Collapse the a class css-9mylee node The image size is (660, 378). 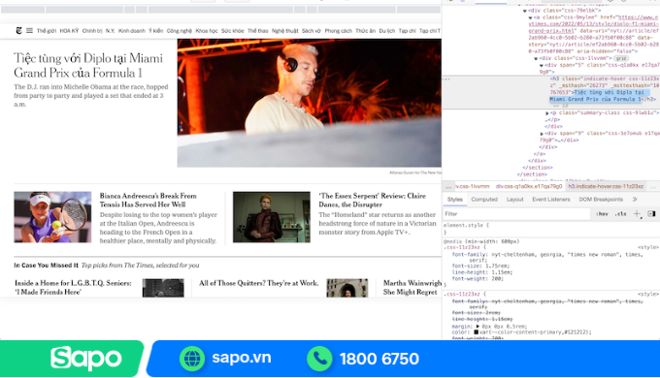tap(530, 17)
